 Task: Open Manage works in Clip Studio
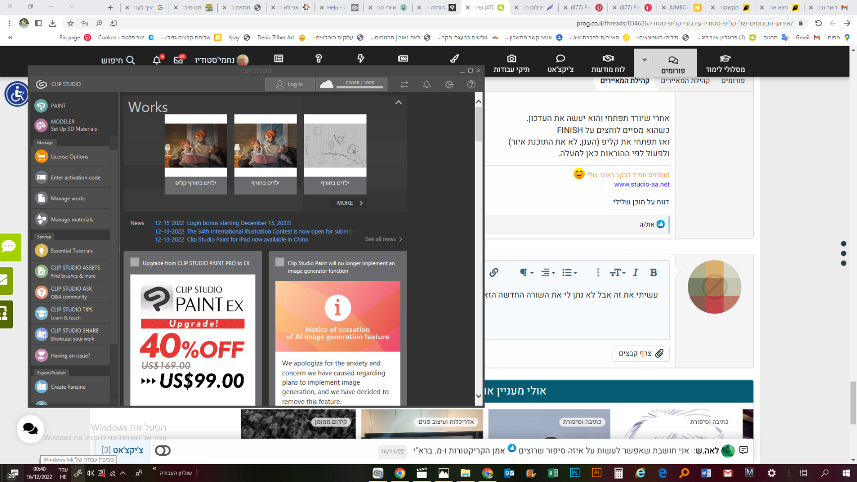point(70,198)
